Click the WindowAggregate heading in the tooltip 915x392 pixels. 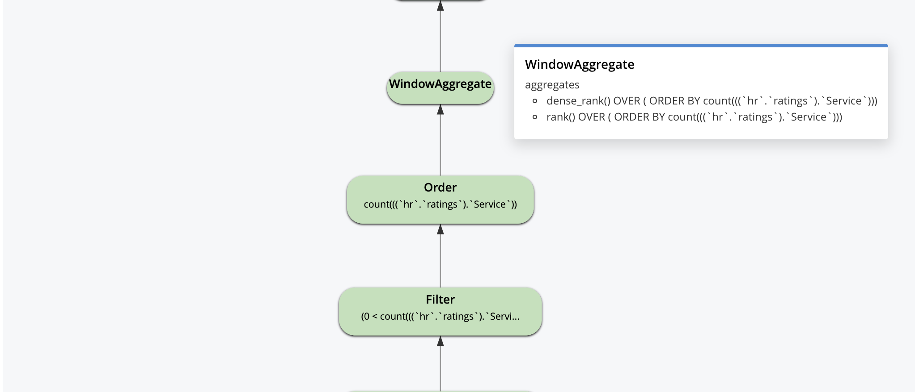point(580,64)
